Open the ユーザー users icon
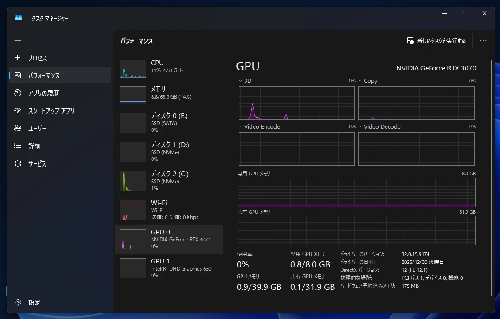The width and height of the screenshot is (500, 319). [x=18, y=128]
